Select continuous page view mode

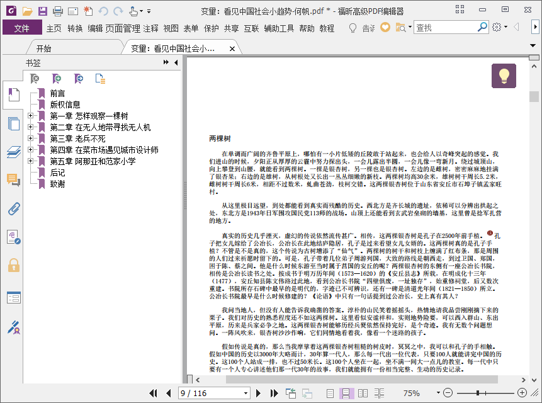point(346,393)
